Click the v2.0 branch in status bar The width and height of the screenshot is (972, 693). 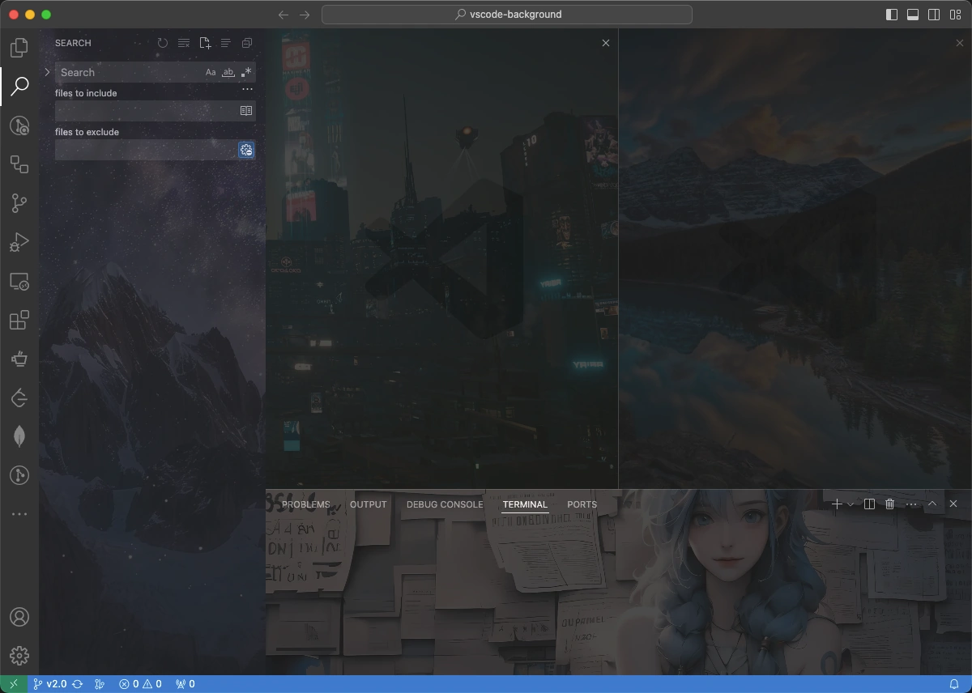50,684
